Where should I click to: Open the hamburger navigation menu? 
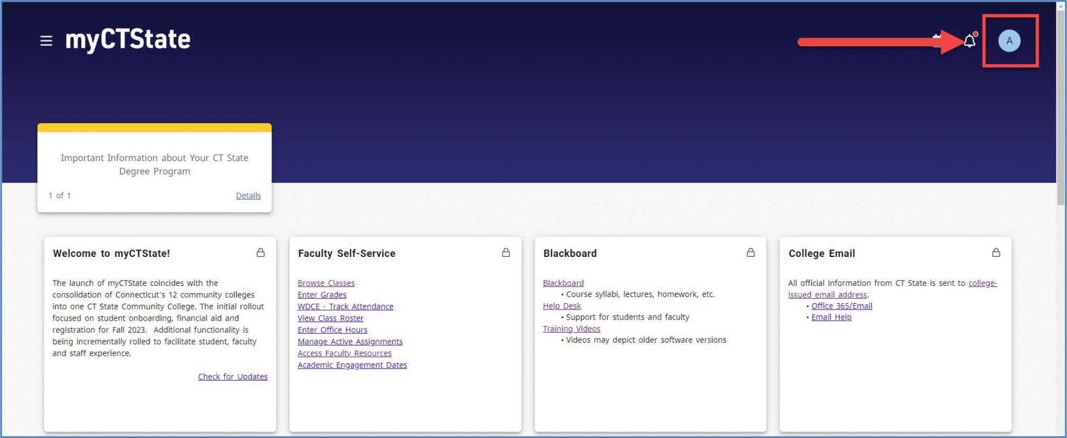click(46, 41)
